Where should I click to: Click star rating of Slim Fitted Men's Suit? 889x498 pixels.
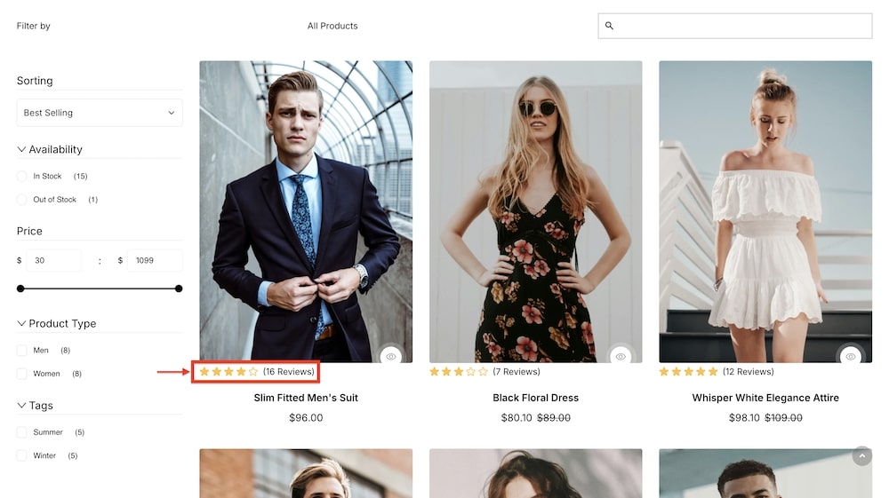[x=228, y=372]
